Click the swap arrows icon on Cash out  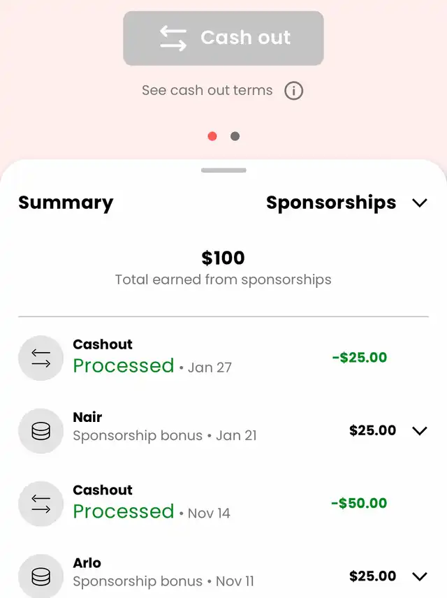tap(173, 38)
